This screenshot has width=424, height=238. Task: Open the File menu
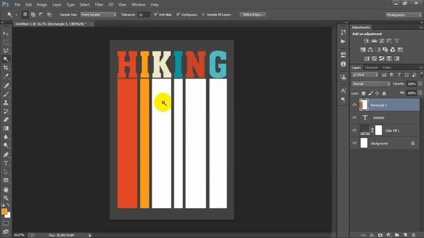pos(17,5)
